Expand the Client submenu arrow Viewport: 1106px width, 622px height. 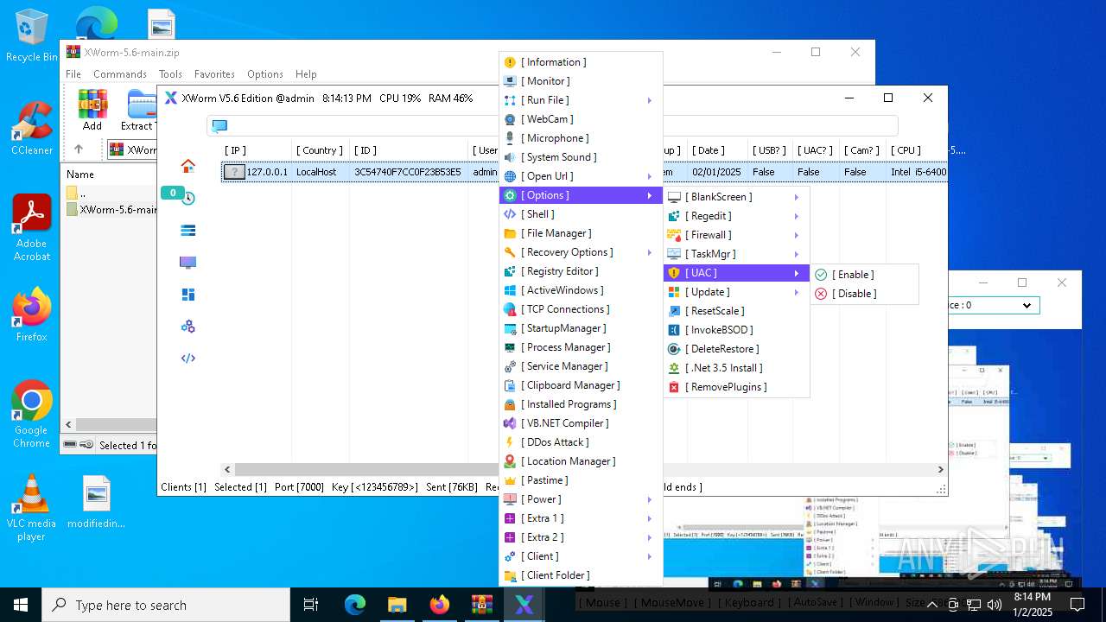649,556
